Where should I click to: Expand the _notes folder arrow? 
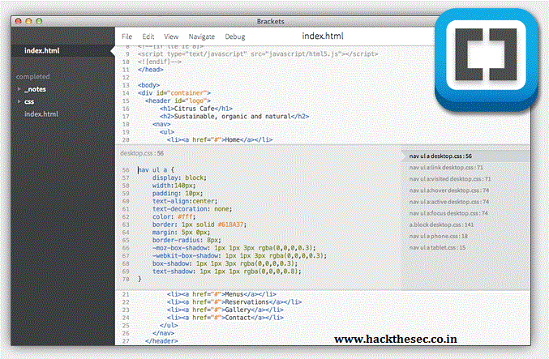coord(19,89)
